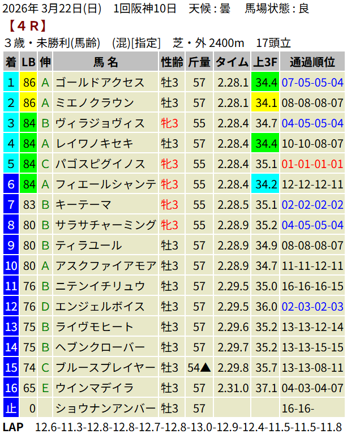Click the cyan 34.2 上3F cell
The height and width of the screenshot is (434, 347).
265,184
